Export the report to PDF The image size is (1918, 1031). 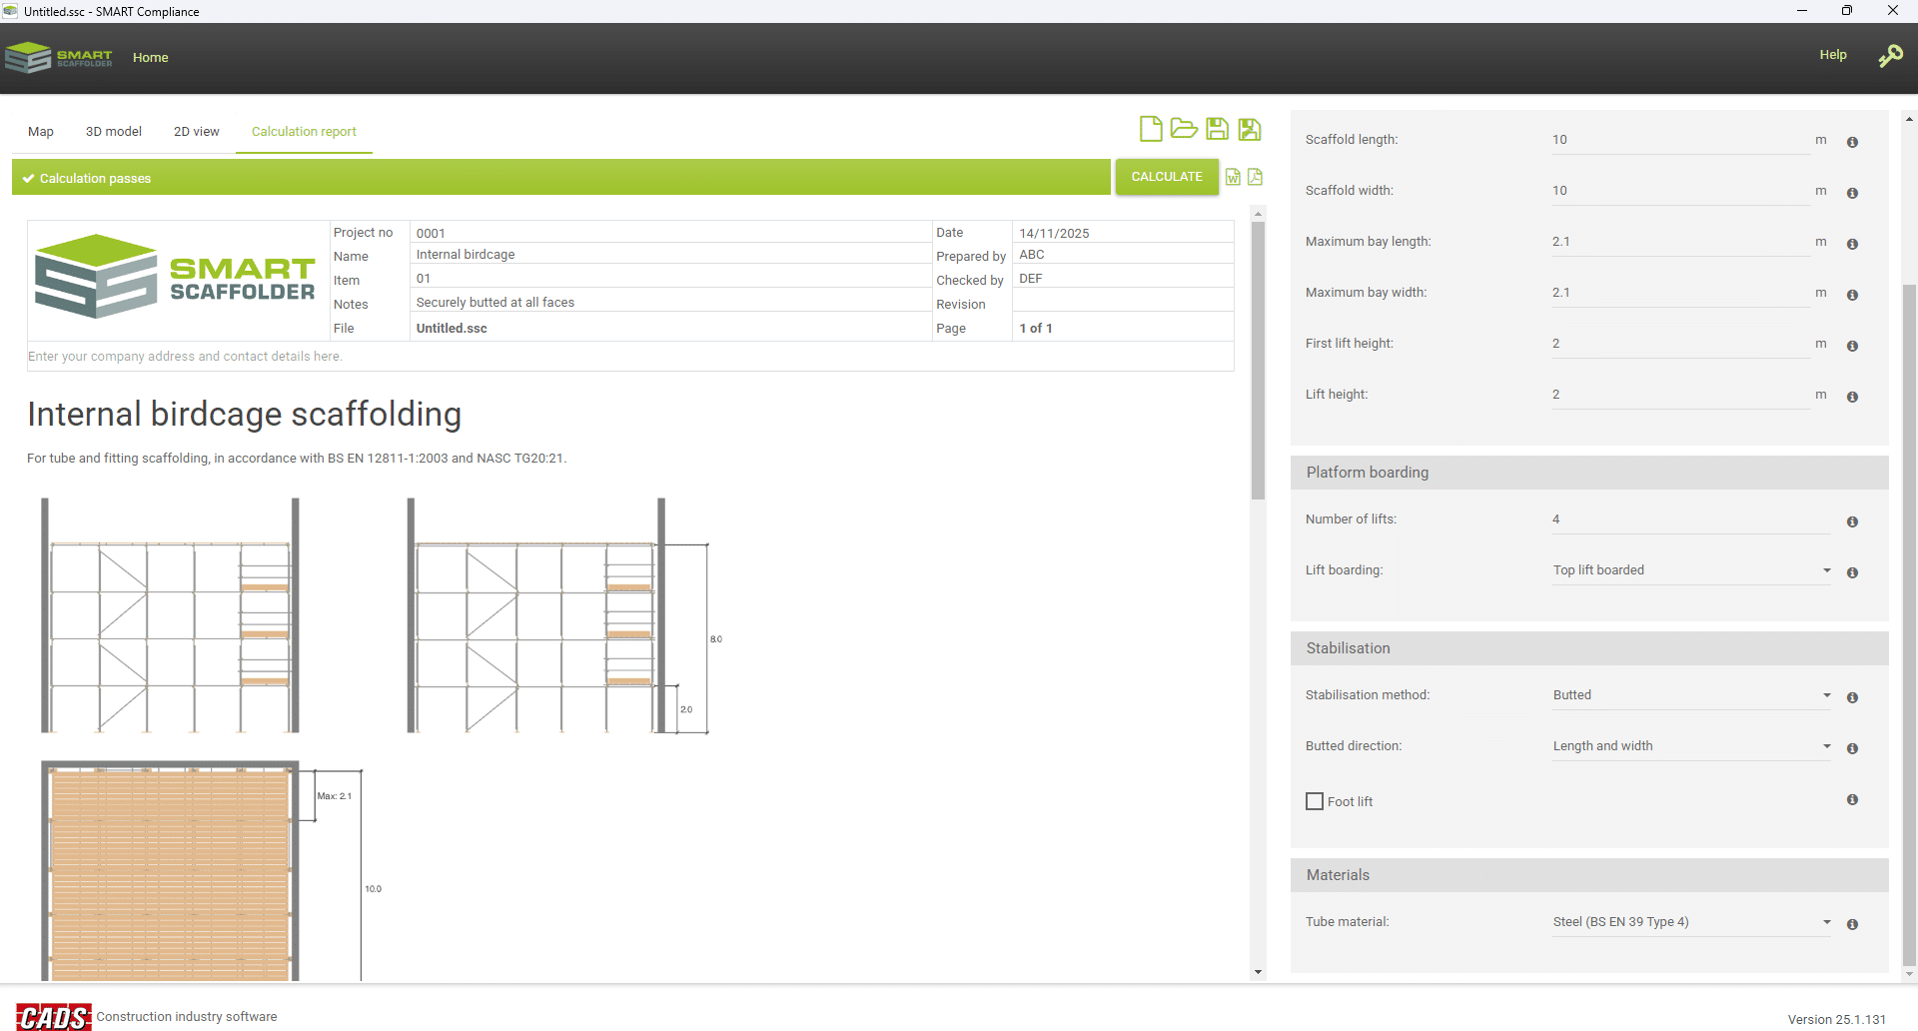(1256, 177)
